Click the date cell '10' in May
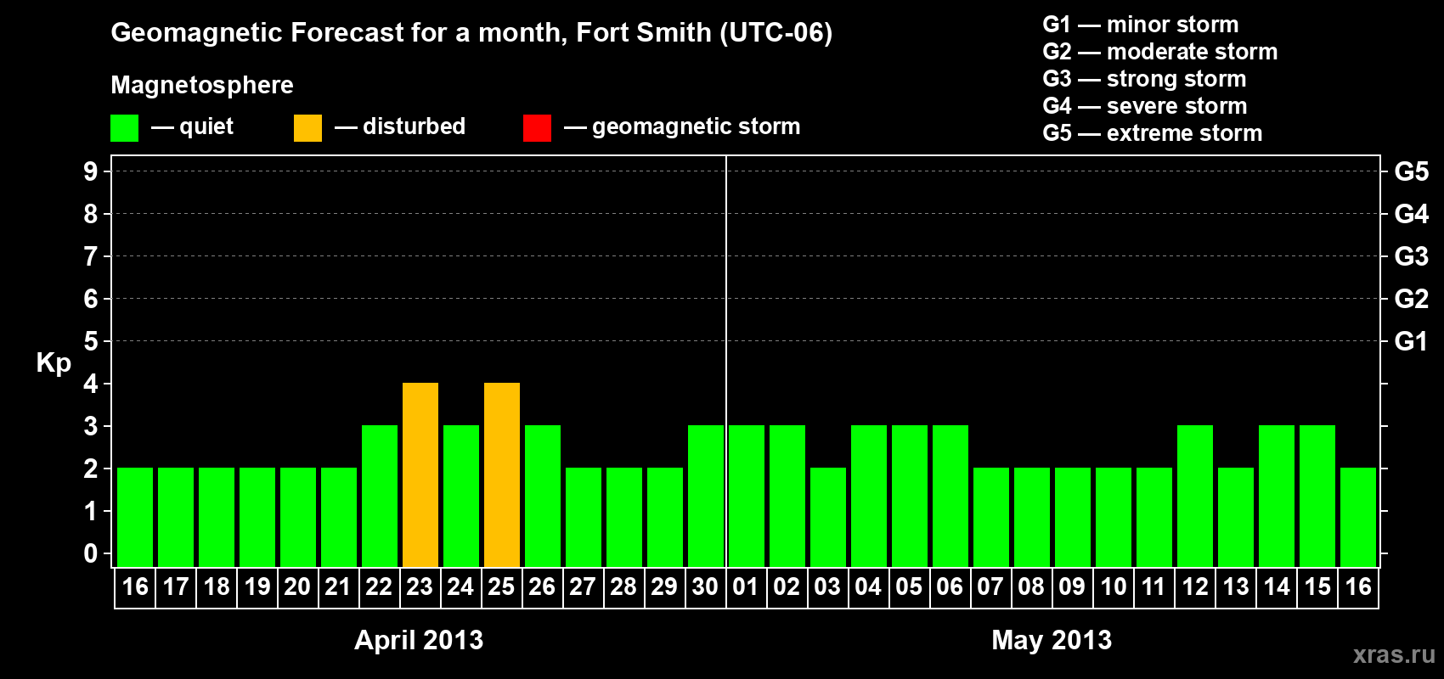This screenshot has width=1444, height=679. click(1114, 587)
